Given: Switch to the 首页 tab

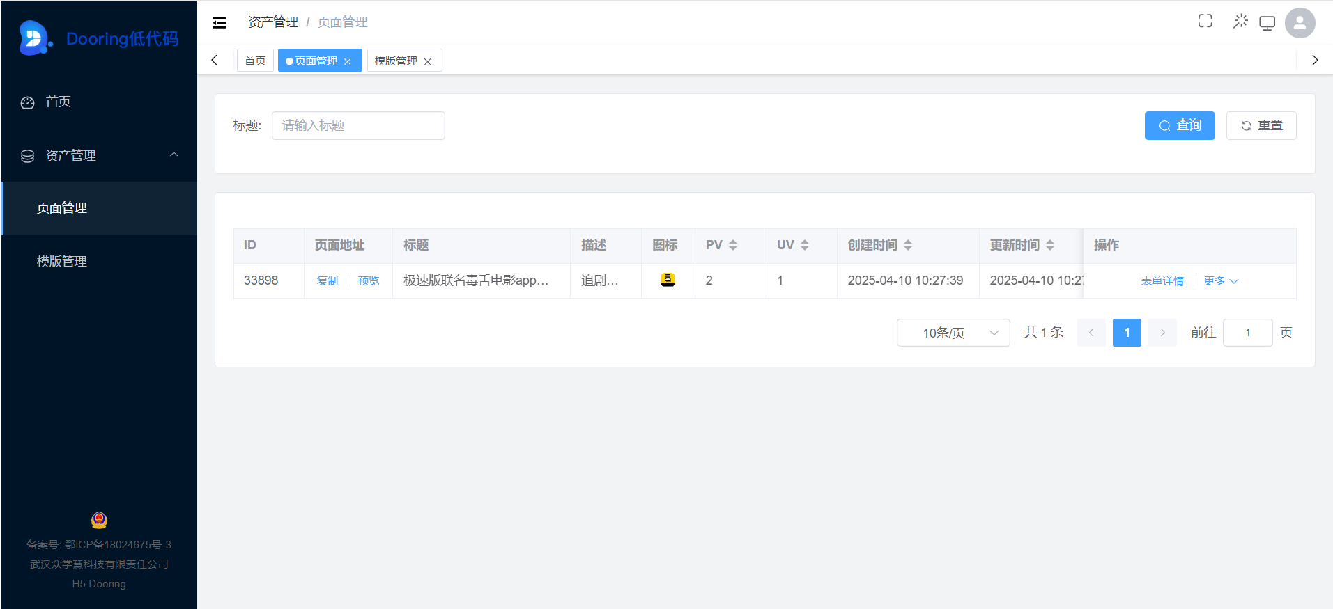Looking at the screenshot, I should point(255,61).
